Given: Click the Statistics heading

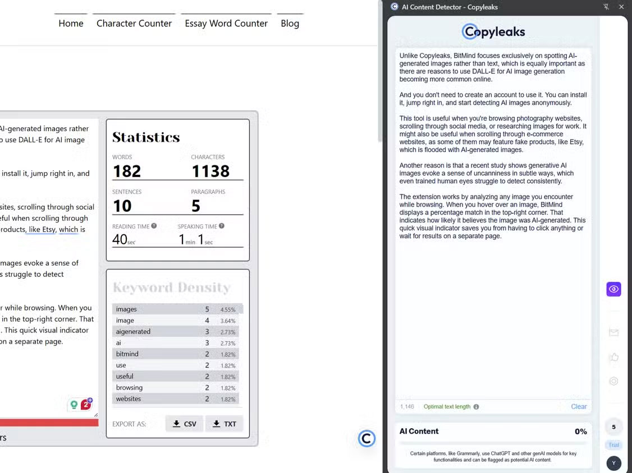Looking at the screenshot, I should [x=146, y=137].
